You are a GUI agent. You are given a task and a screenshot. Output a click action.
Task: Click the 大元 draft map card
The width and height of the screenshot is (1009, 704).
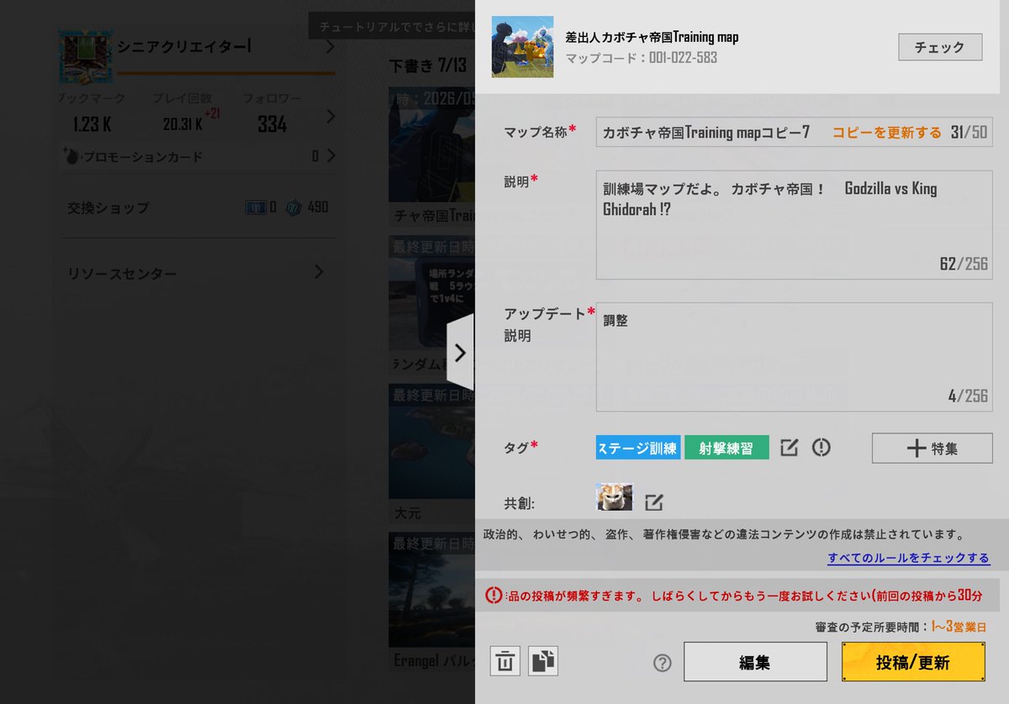431,454
